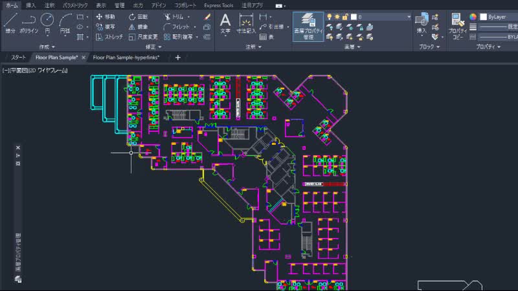Image resolution: width=518 pixels, height=291 pixels.
Task: Click the Fillet (フィレット) tool
Action: (x=177, y=27)
